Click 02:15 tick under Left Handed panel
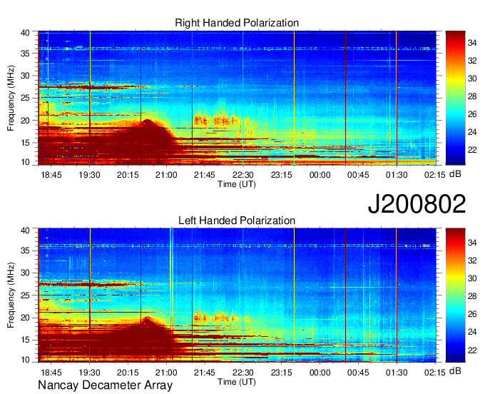 click(435, 373)
